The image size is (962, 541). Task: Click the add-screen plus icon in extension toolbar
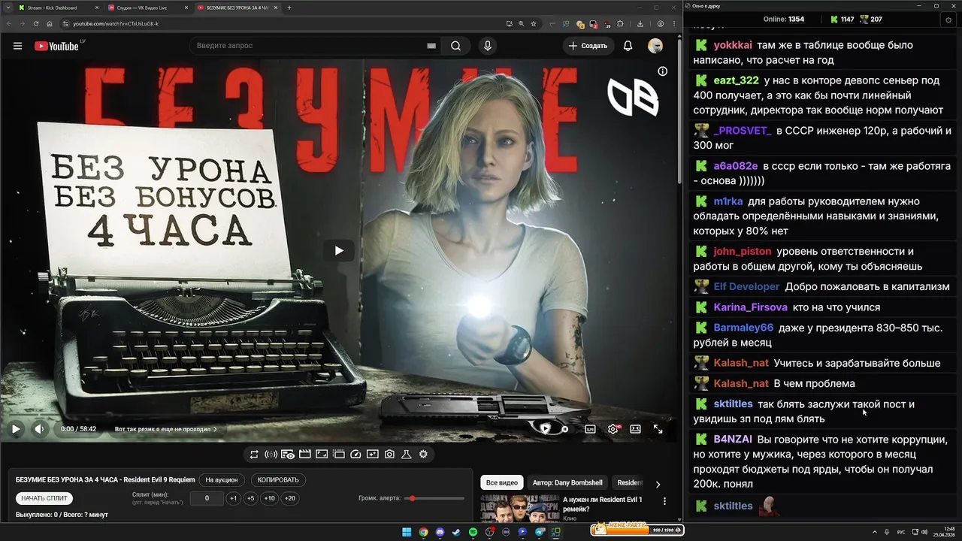coord(372,455)
